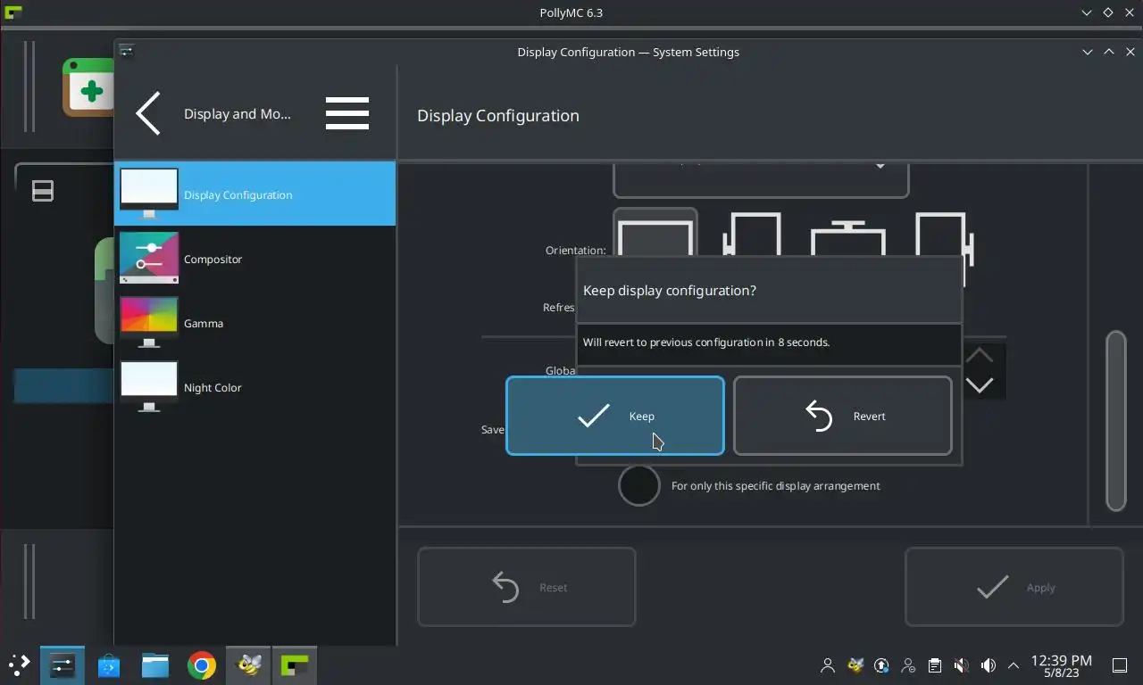Open the application launcher on the taskbar

tap(20, 664)
